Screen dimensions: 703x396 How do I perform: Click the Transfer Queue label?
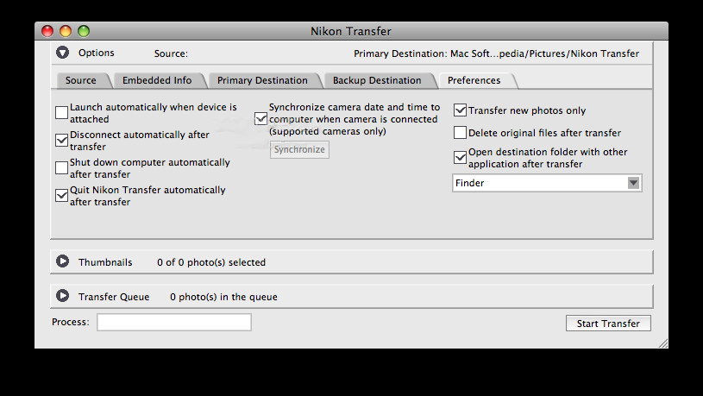114,297
